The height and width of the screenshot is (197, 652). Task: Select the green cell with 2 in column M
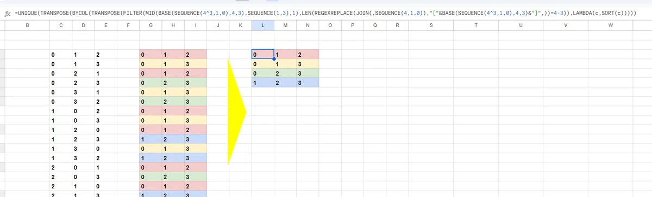click(285, 73)
